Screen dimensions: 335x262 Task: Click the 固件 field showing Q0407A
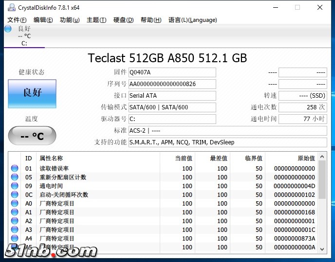(172, 72)
